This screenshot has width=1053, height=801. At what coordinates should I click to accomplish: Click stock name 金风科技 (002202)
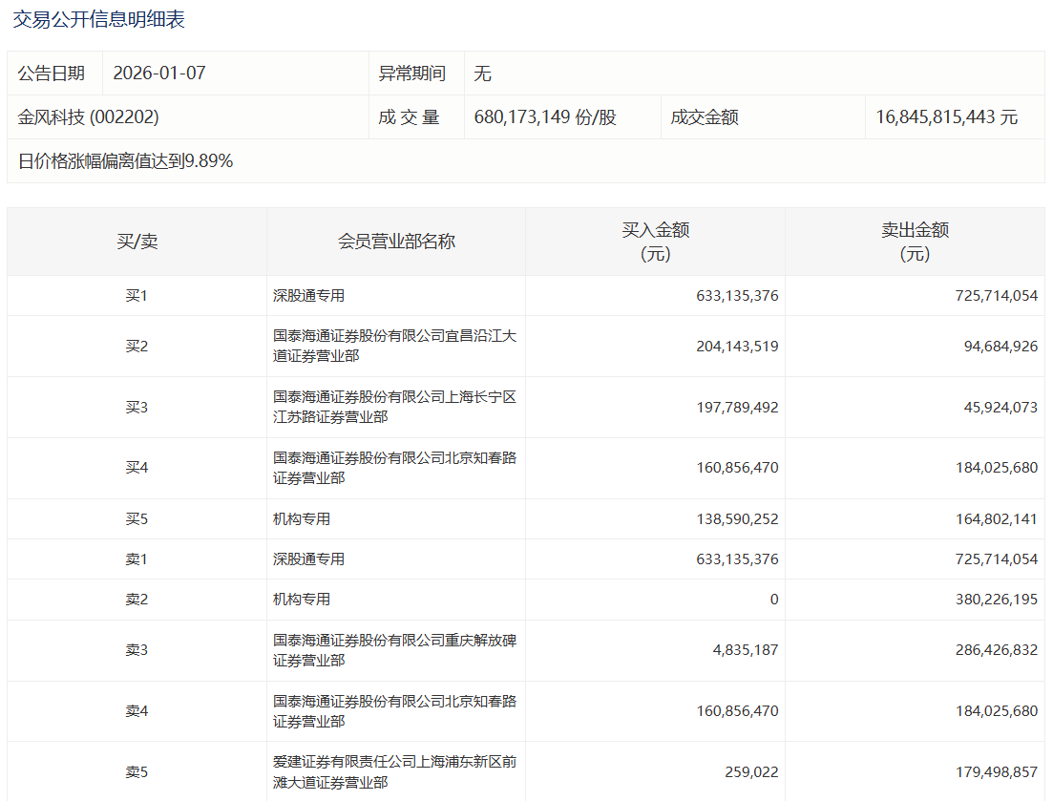[x=89, y=117]
